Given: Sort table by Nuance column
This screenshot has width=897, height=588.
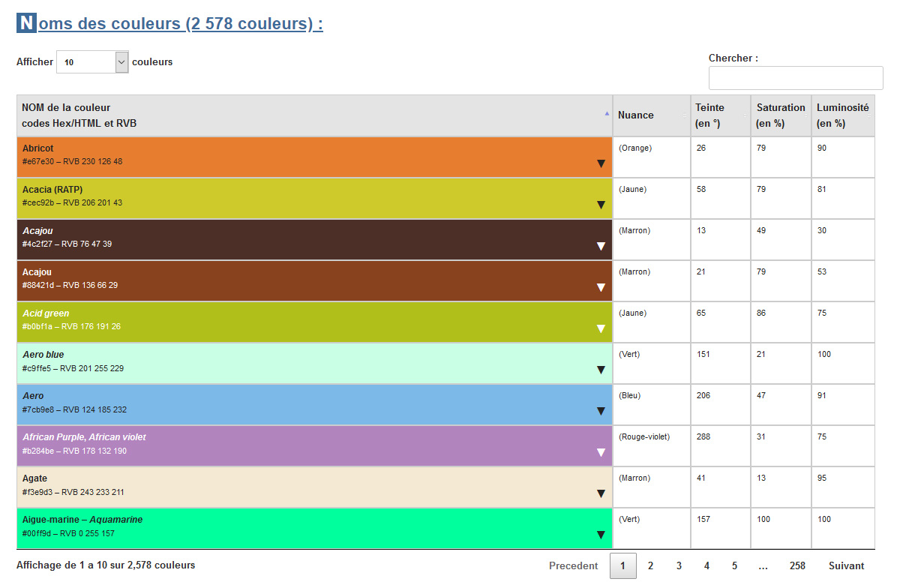Looking at the screenshot, I should 651,115.
